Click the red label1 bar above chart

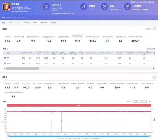pyautogui.click(x=79, y=105)
